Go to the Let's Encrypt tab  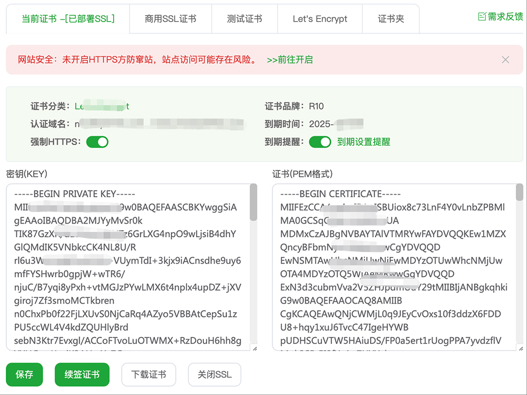coord(320,19)
